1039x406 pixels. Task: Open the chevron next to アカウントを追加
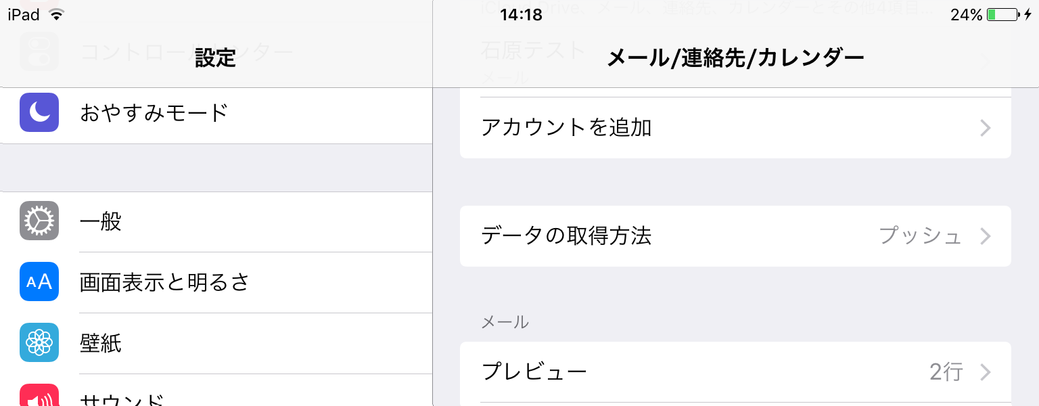pyautogui.click(x=986, y=128)
